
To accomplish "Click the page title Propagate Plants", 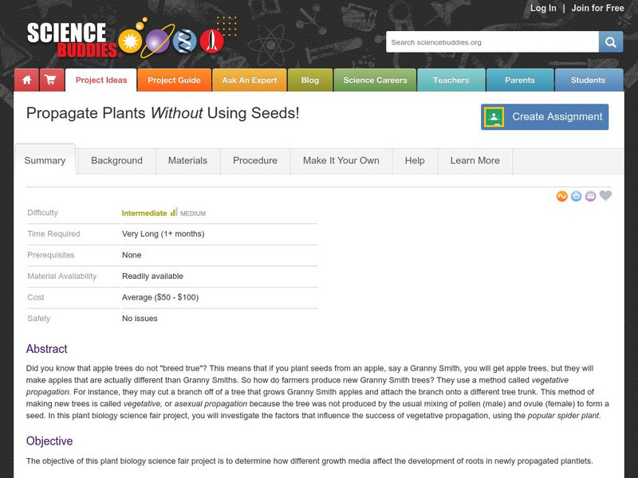I will point(163,113).
